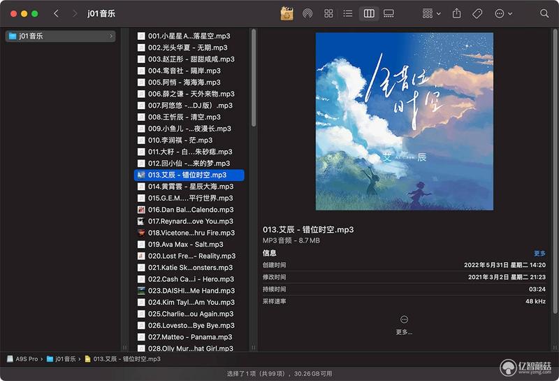Select 001.小星星A...落星空.mp3
559x381 pixels.
(x=189, y=36)
